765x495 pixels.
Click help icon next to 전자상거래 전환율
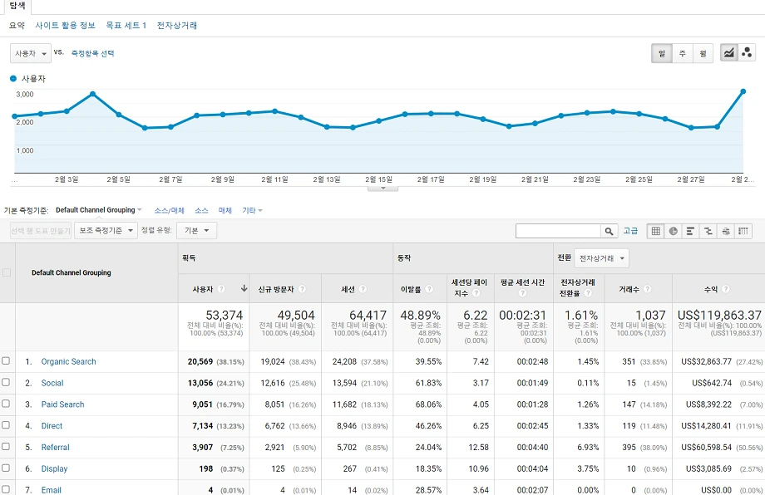coord(588,293)
